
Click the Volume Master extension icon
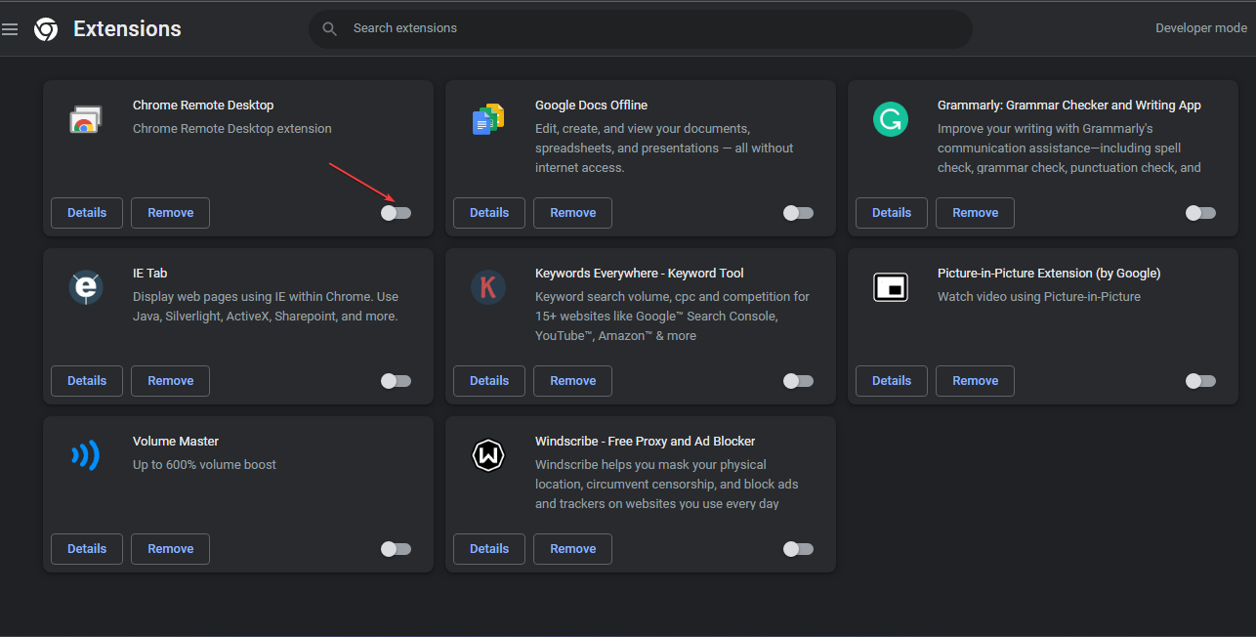click(x=85, y=455)
